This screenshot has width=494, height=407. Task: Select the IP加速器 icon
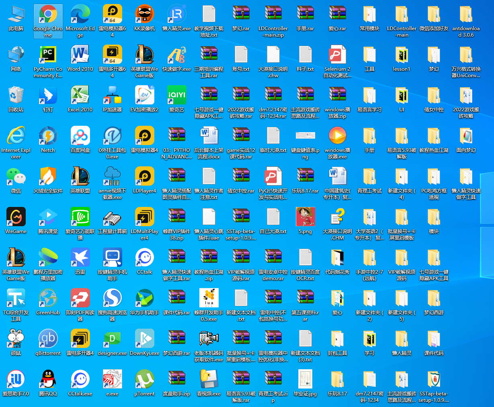point(113,100)
